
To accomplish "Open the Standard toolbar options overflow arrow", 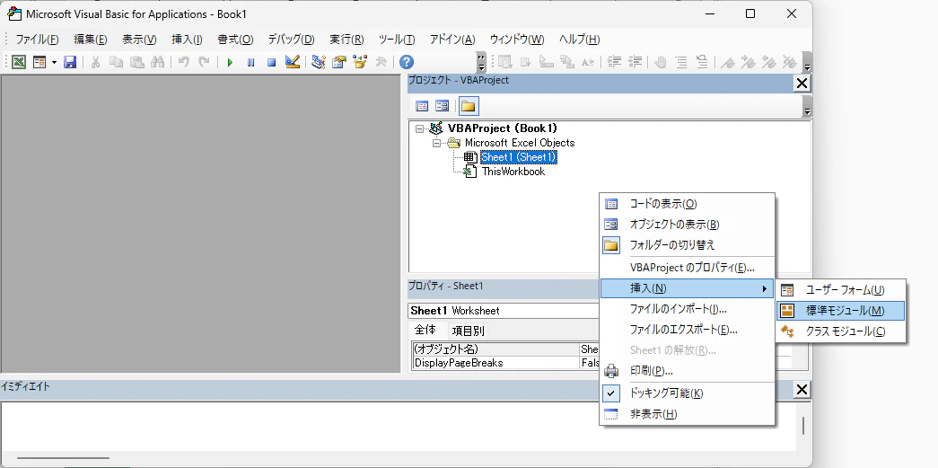I will 481,62.
